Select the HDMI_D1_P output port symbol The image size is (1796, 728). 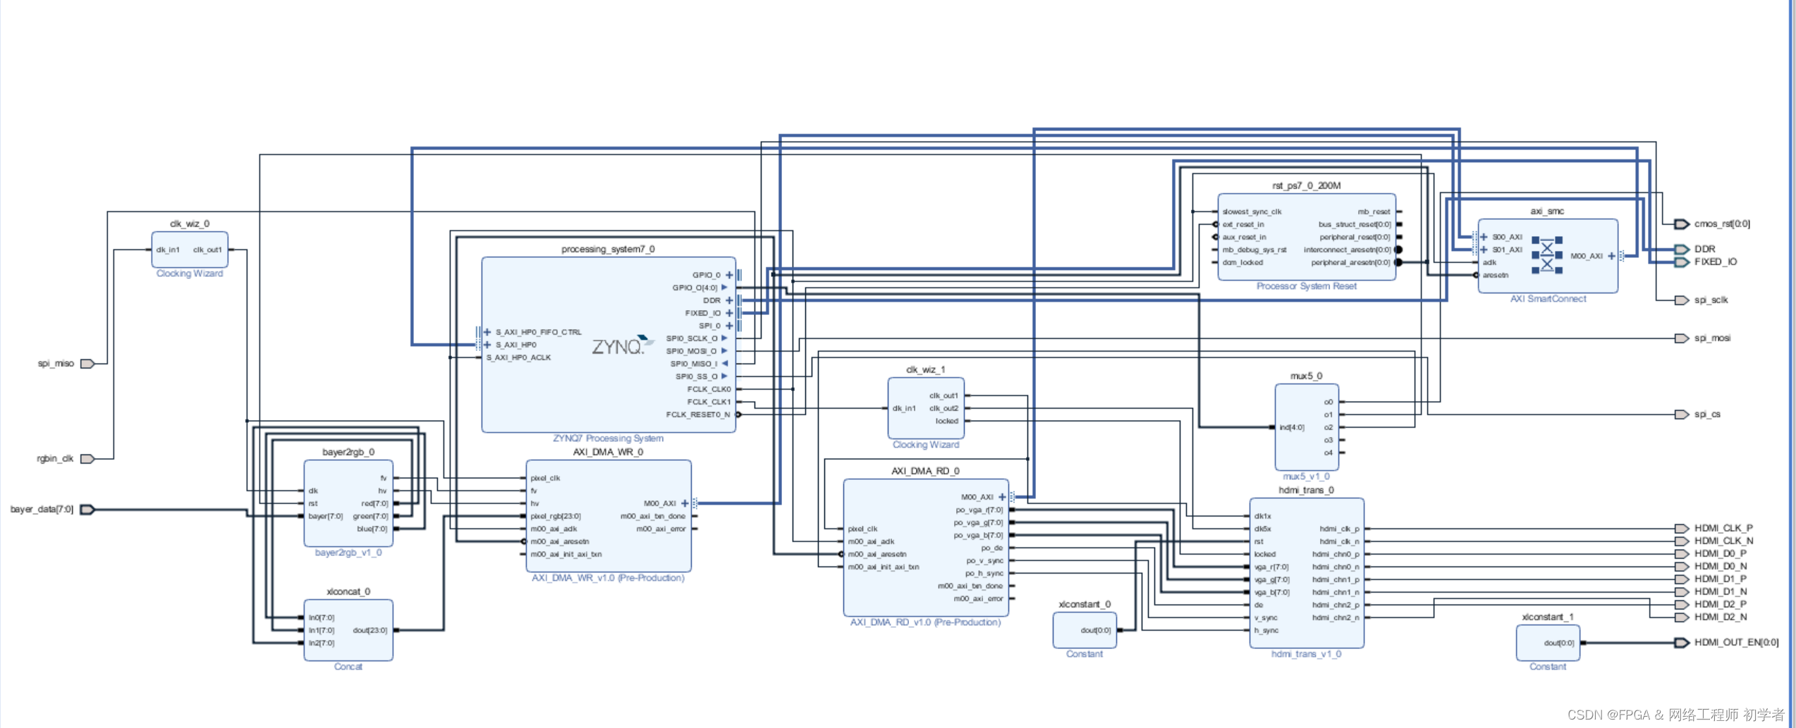point(1682,579)
